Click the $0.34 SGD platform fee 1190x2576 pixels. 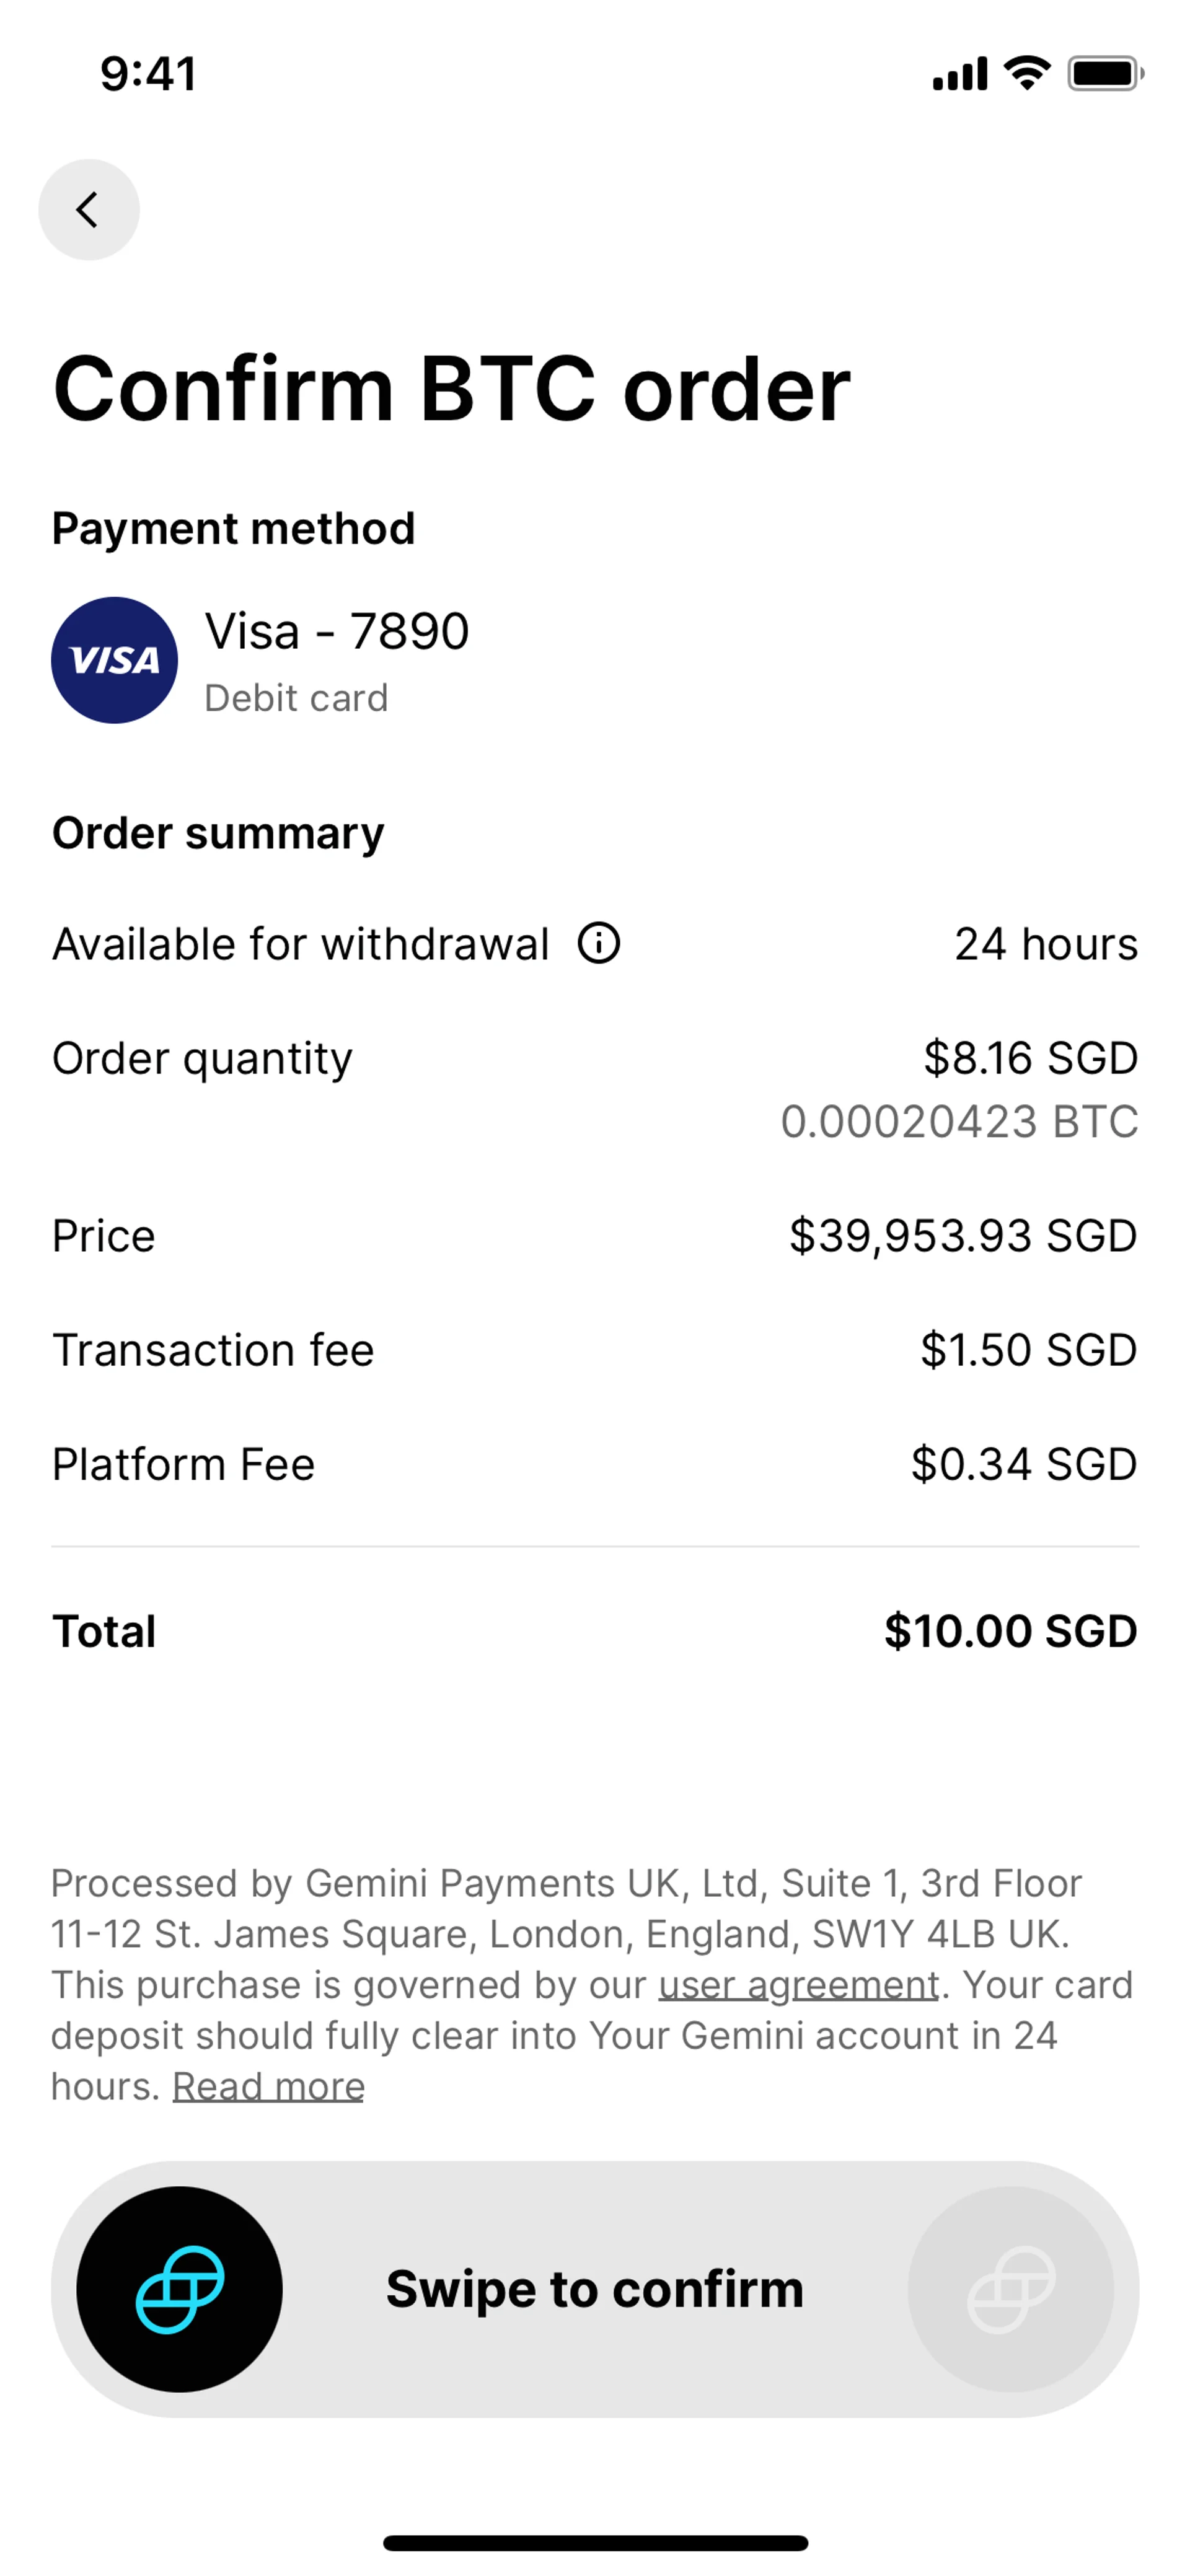(x=1023, y=1464)
